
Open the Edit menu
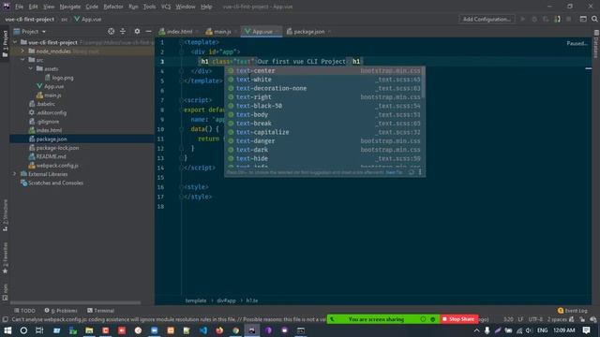click(x=34, y=7)
